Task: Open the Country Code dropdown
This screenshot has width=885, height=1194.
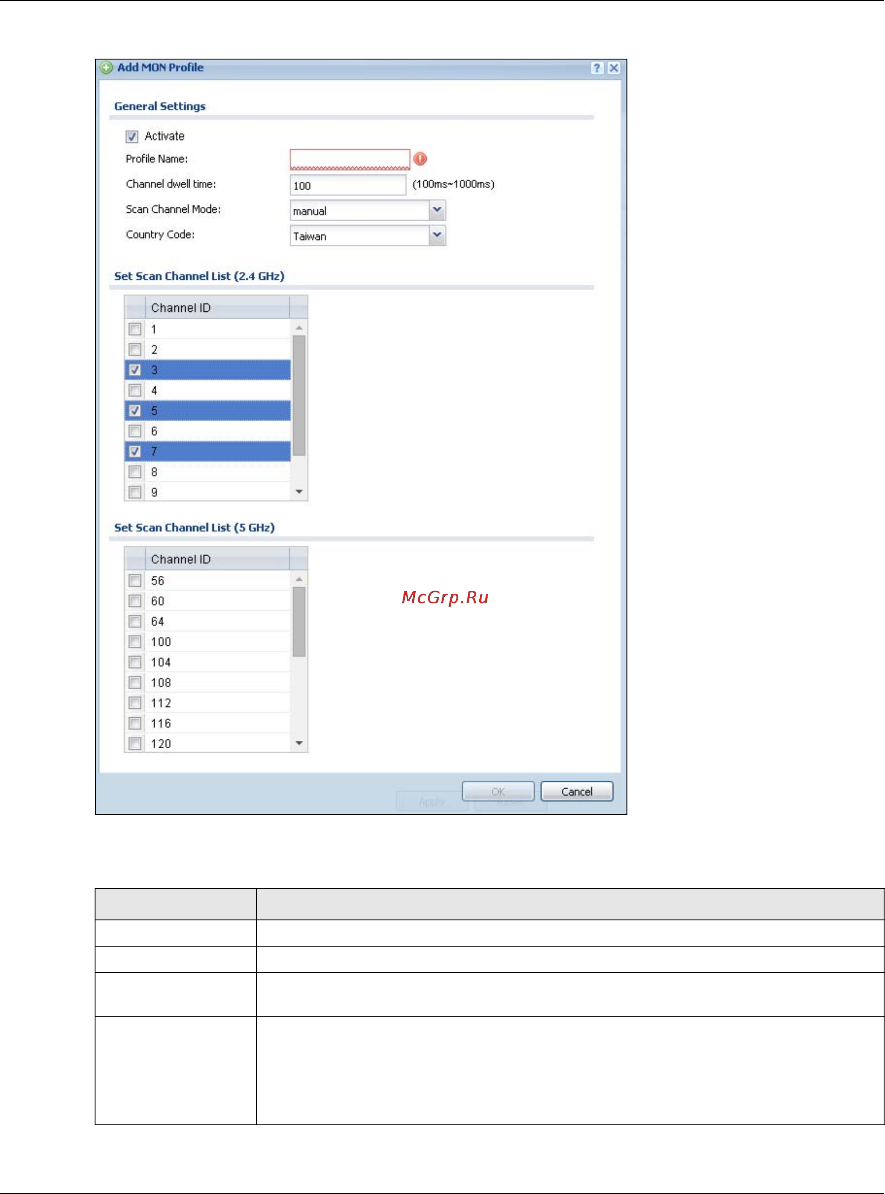Action: (x=437, y=235)
